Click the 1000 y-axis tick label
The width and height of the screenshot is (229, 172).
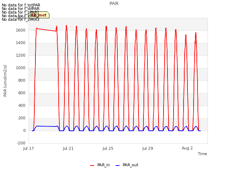[21, 68]
